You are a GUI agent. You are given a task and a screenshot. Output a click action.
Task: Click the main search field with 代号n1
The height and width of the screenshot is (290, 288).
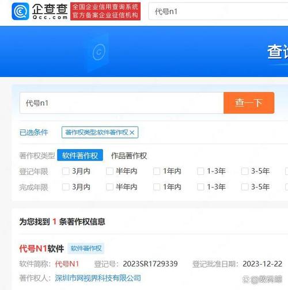(x=122, y=103)
